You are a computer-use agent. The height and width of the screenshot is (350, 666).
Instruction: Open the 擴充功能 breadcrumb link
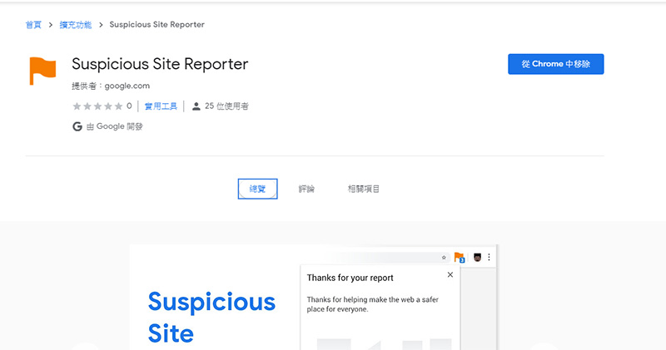coord(76,25)
